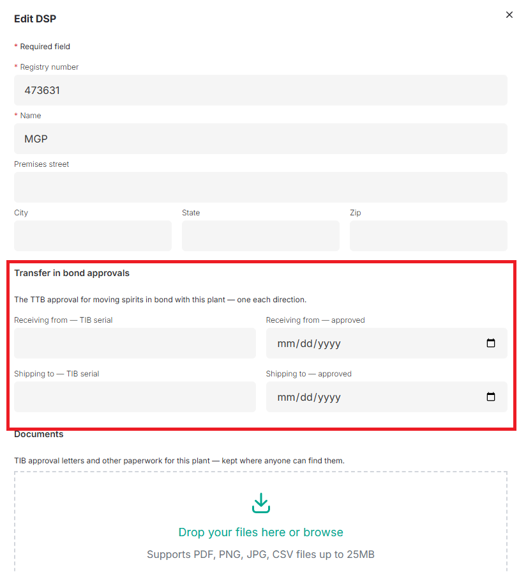Select month segment in Shipping to approved date
Image resolution: width=519 pixels, height=572 pixels.
pos(286,398)
